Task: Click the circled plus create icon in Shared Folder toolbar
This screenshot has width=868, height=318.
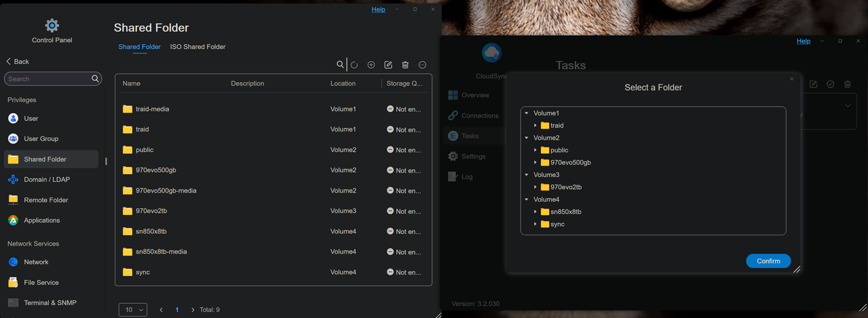Action: click(371, 65)
